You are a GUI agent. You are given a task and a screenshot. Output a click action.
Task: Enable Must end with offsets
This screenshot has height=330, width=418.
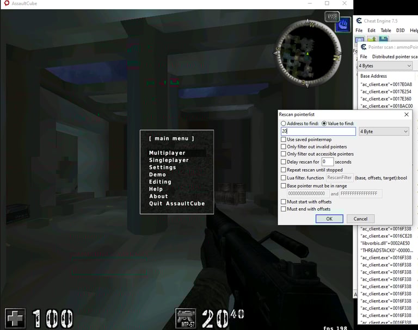click(x=284, y=209)
